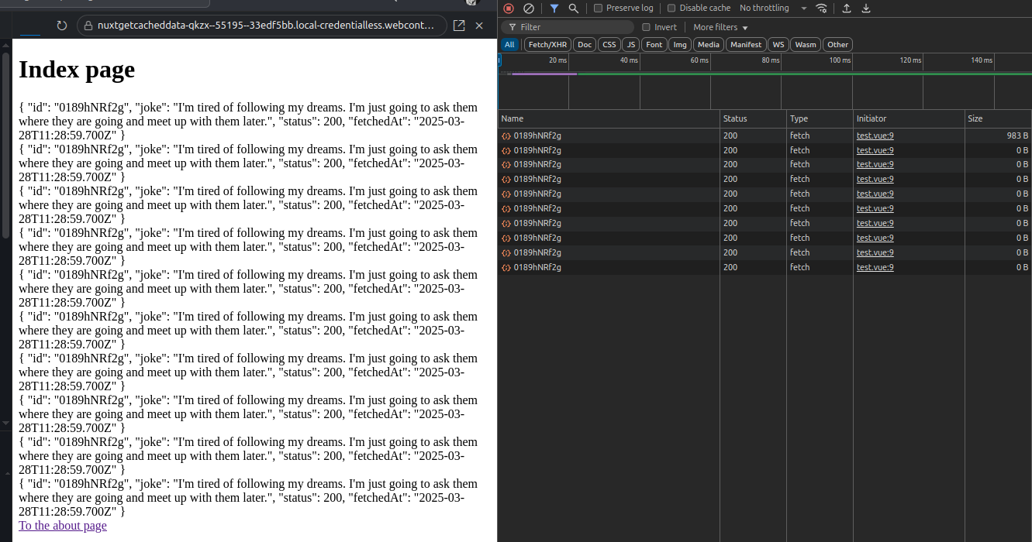1032x542 pixels.
Task: Export HAR with download icon
Action: click(x=866, y=9)
